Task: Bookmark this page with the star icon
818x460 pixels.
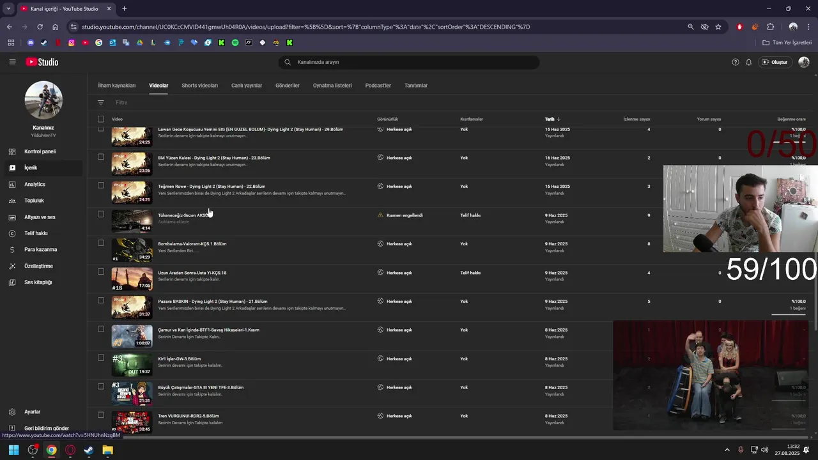Action: pos(718,27)
